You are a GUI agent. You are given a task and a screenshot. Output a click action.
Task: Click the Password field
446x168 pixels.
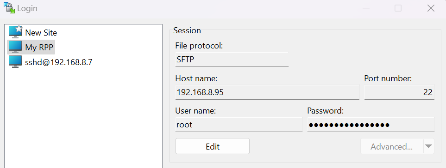pos(371,124)
